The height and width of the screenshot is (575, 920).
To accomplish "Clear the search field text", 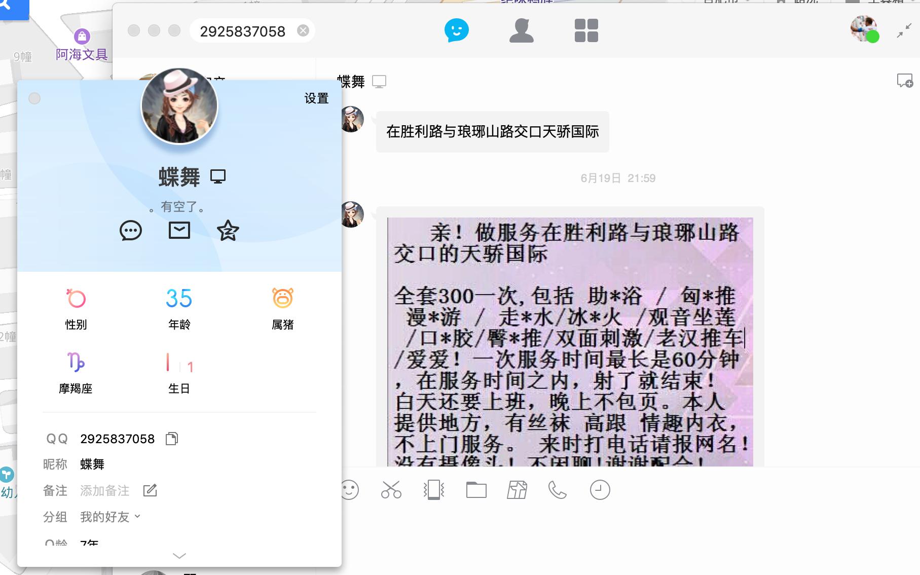I will click(303, 30).
